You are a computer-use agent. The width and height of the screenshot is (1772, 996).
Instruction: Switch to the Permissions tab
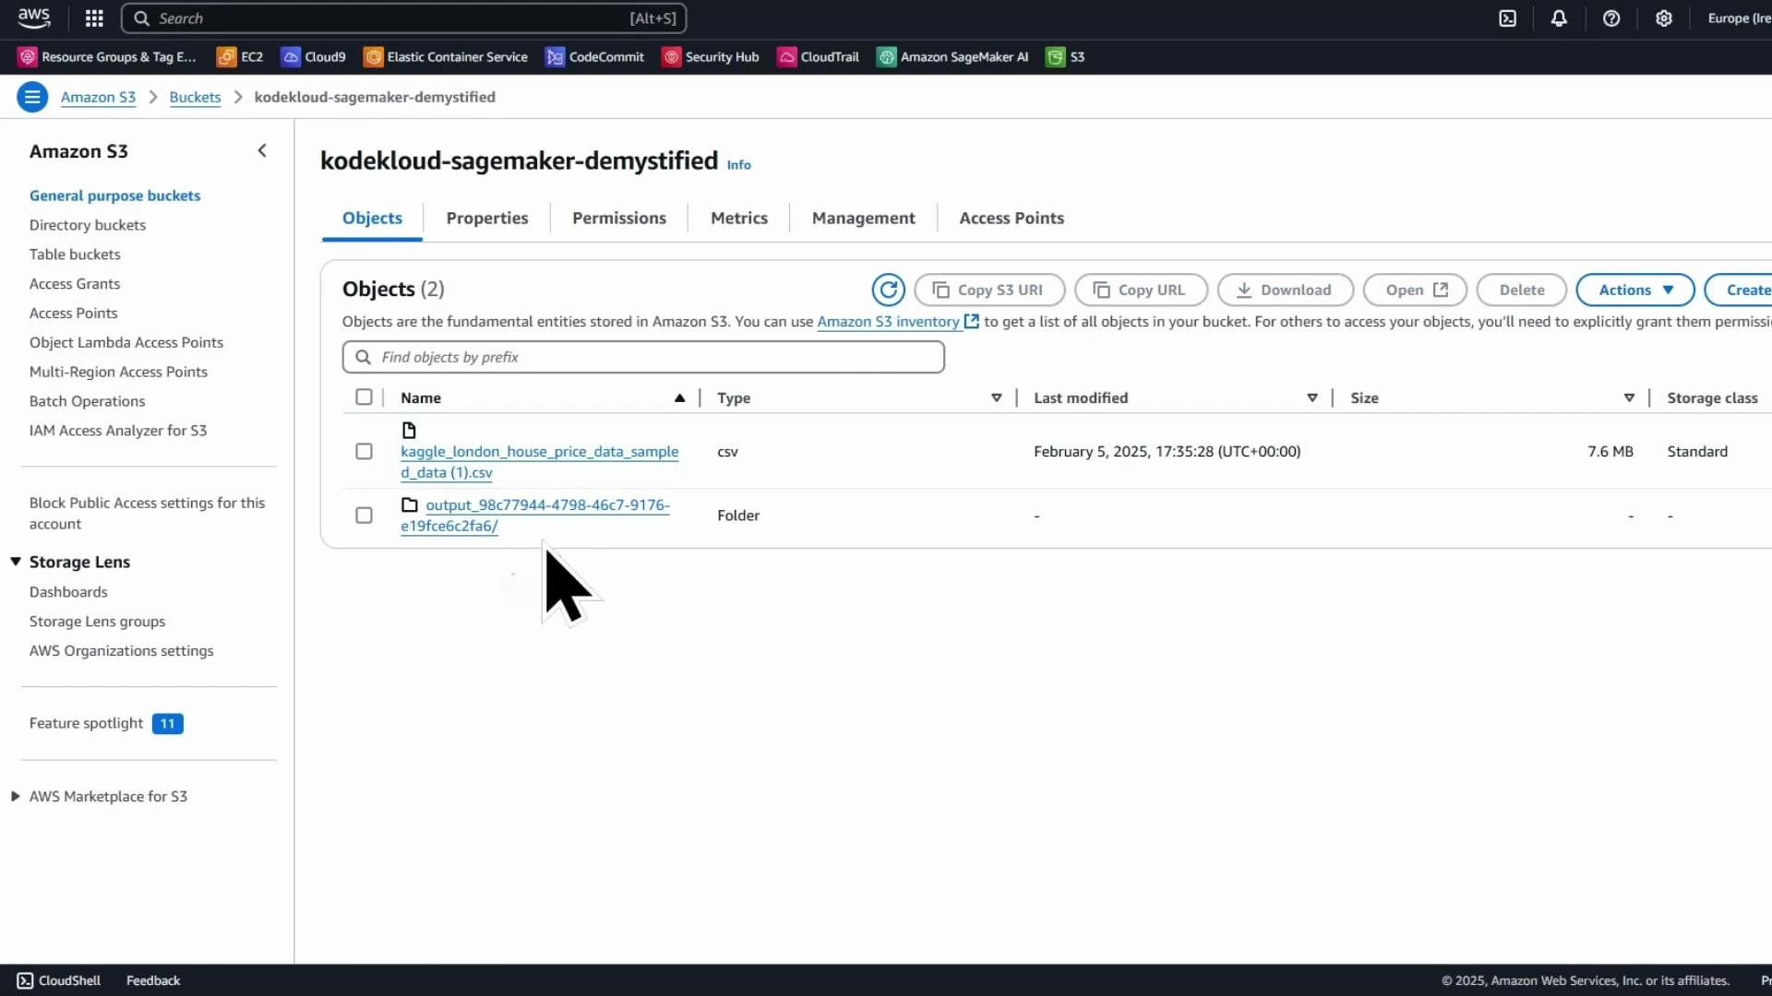tap(619, 219)
